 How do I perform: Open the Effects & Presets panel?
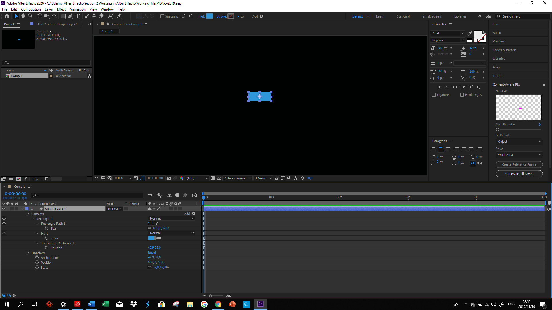(504, 50)
